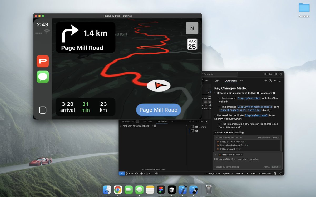The width and height of the screenshot is (316, 197).
Task: Click Ln 202, Col 31 in status bar
Action: pyautogui.click(x=212, y=173)
